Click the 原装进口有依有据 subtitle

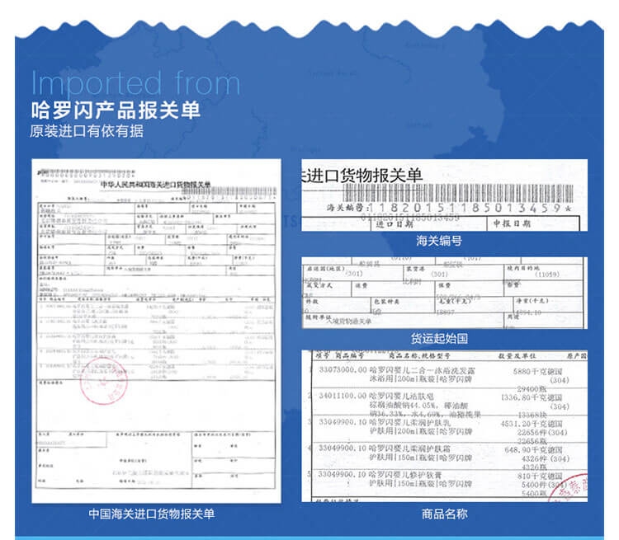click(x=87, y=131)
